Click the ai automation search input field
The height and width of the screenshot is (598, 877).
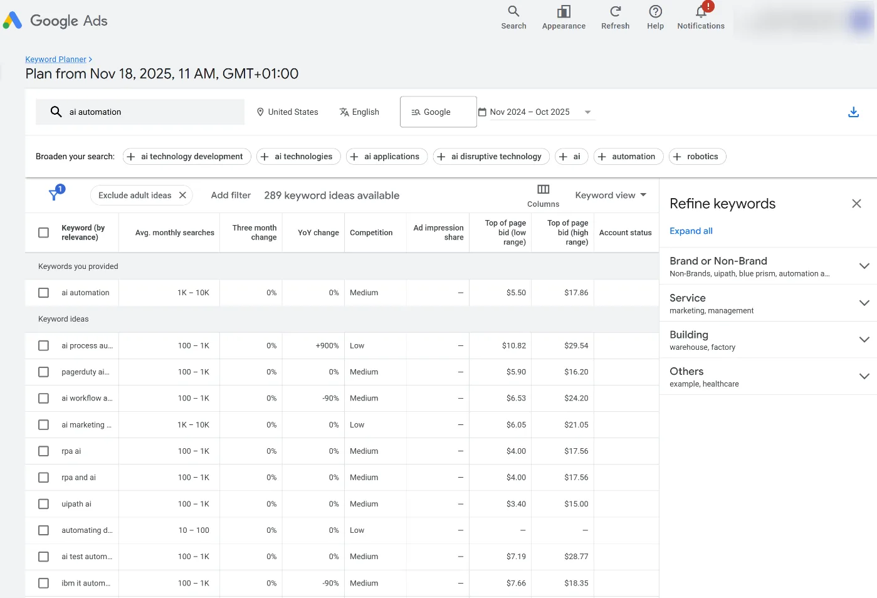tap(139, 112)
